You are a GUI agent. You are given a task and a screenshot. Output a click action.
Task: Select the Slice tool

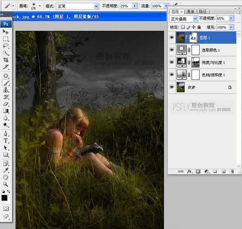6,67
